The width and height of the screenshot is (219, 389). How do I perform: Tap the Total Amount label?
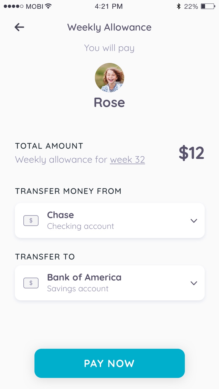pos(49,146)
